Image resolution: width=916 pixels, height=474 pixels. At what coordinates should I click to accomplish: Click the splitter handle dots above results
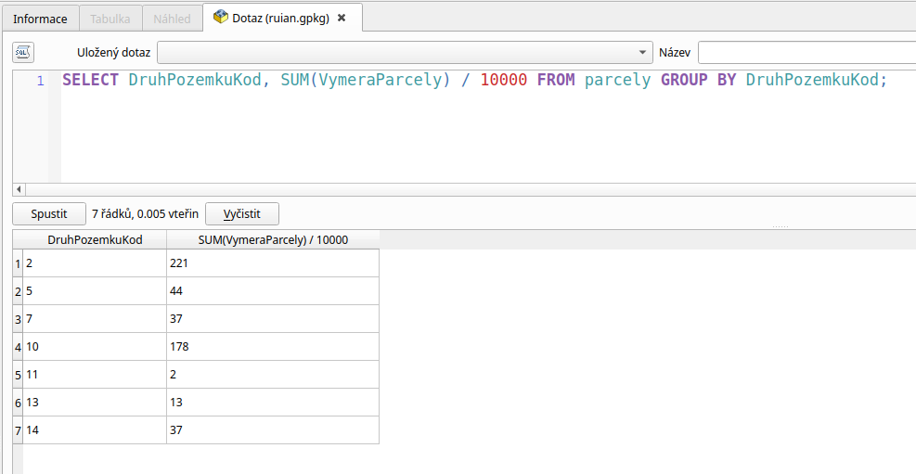click(x=780, y=226)
